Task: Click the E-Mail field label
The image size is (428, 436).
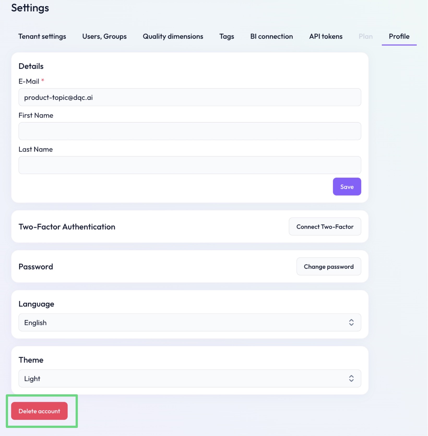Action: coord(29,81)
